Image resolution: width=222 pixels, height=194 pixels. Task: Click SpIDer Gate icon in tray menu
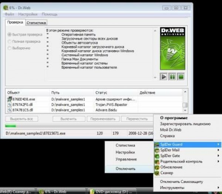pyautogui.click(x=157, y=156)
